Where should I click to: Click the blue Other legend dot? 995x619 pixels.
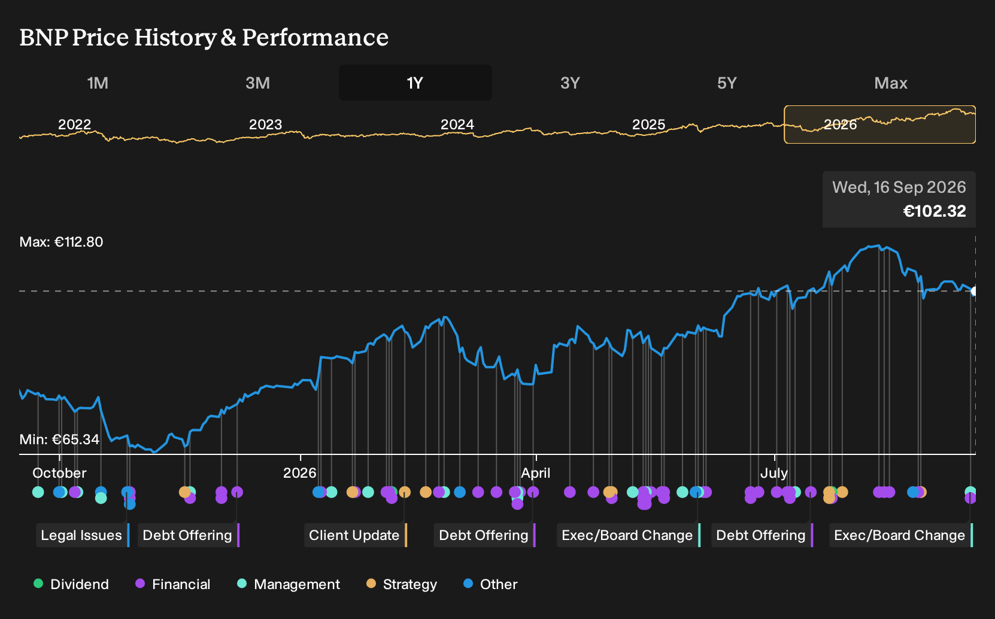tap(468, 584)
